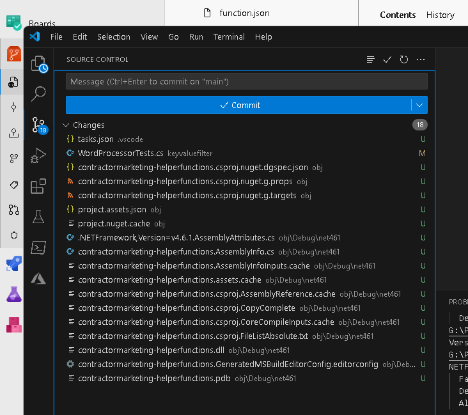Image resolution: width=468 pixels, height=415 pixels.
Task: Open the Commit button dropdown arrow
Action: click(x=419, y=105)
